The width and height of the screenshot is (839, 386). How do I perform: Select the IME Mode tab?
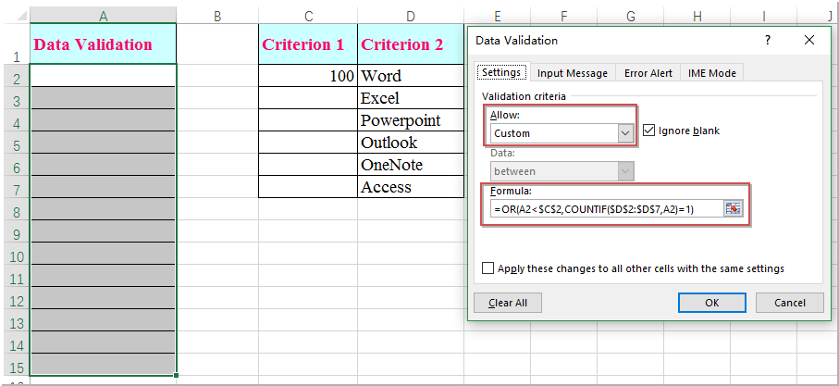point(711,73)
